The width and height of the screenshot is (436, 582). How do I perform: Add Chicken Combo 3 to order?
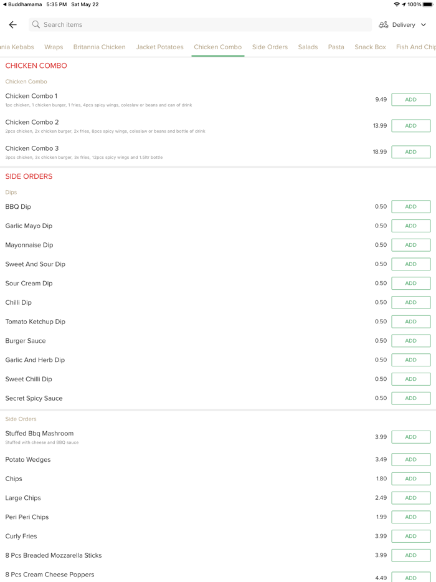pos(410,152)
